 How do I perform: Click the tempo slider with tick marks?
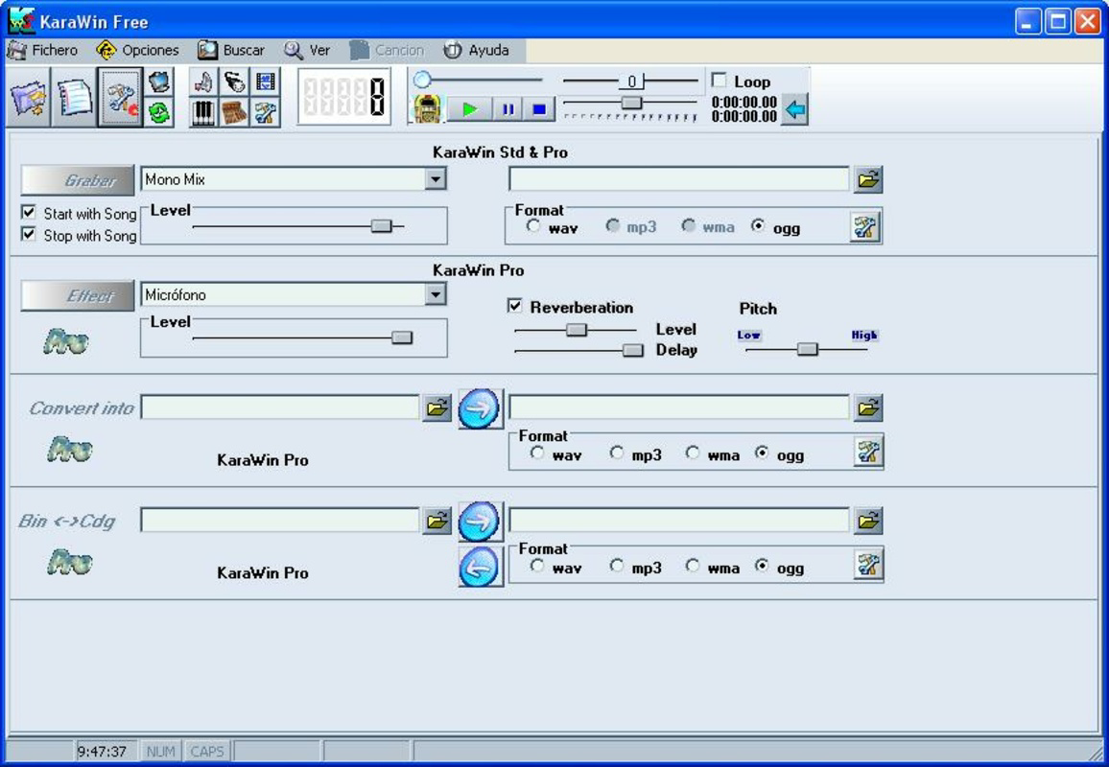point(630,104)
